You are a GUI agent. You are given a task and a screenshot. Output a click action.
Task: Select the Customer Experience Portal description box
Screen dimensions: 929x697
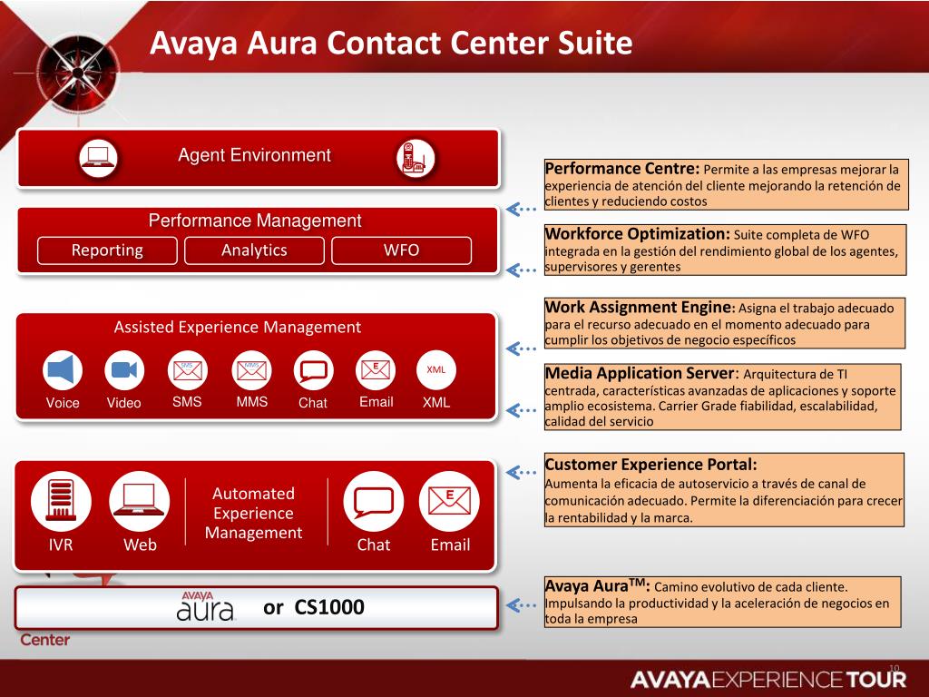click(724, 489)
